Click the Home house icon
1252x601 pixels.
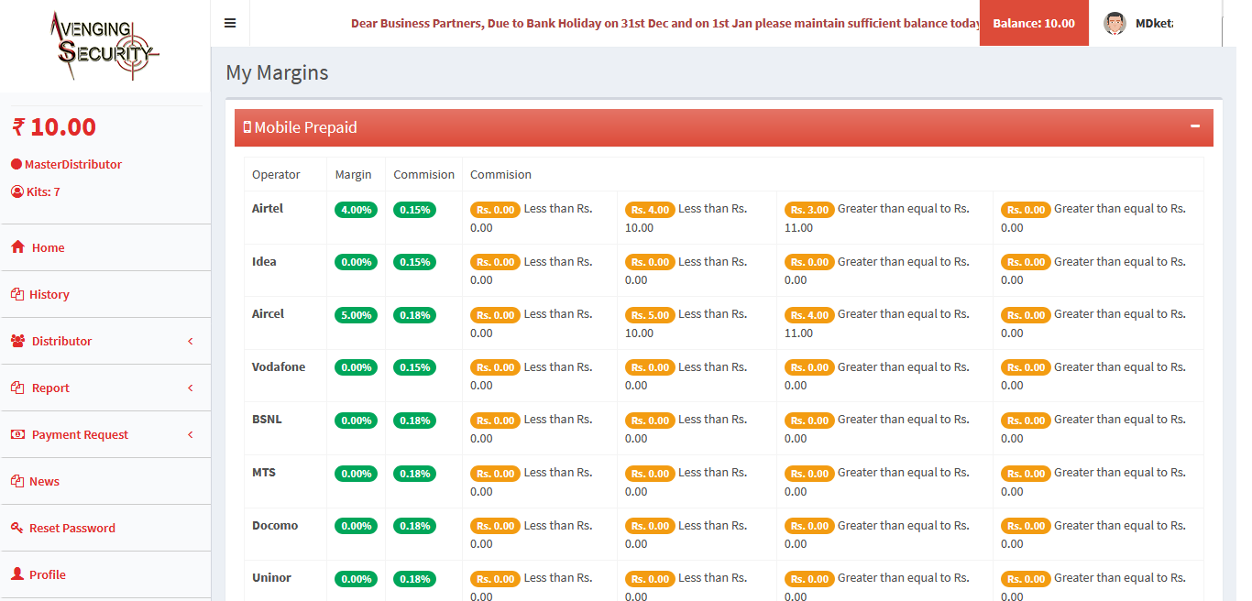17,247
